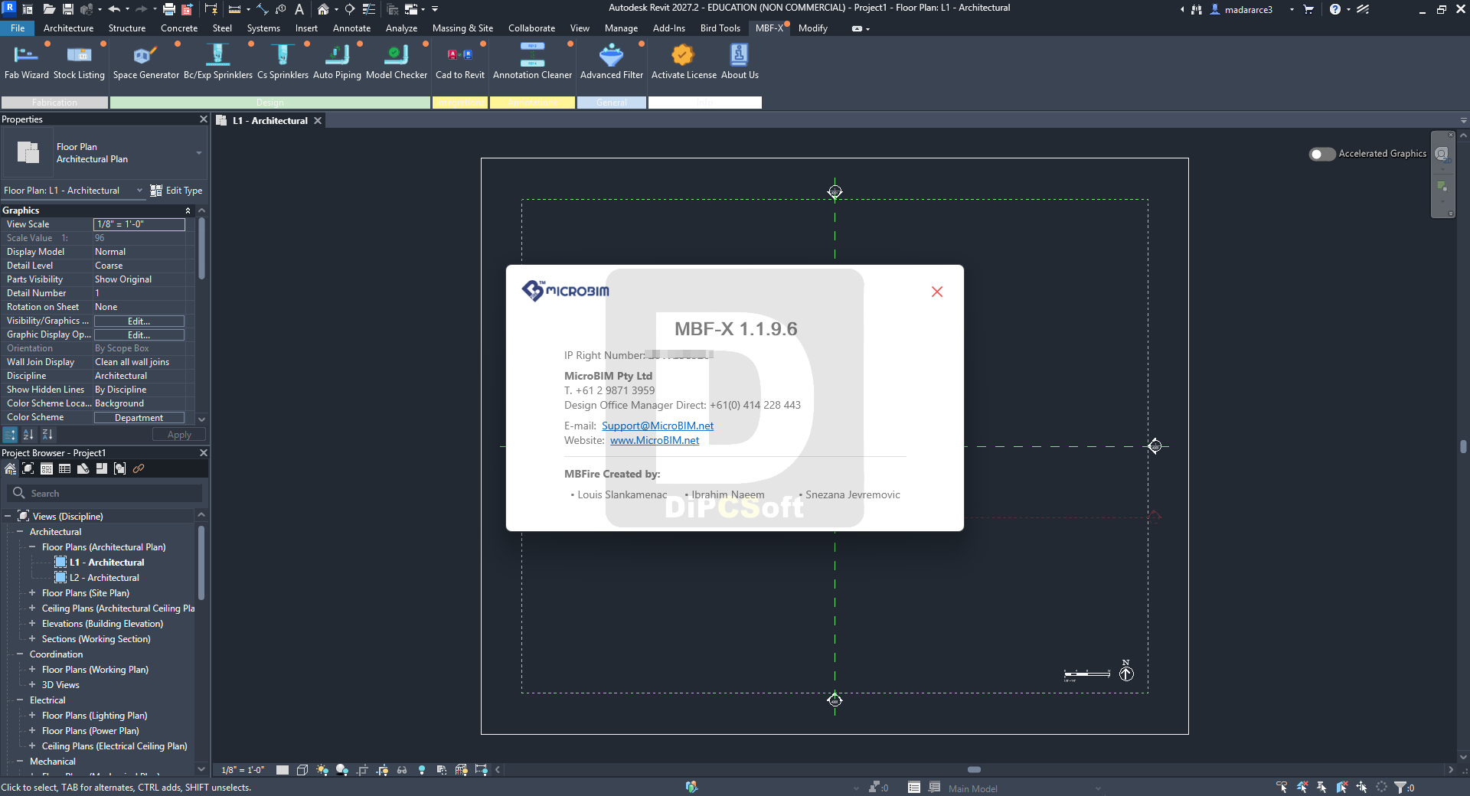Click Edit button for Visibility/Graphics overrides

point(139,321)
